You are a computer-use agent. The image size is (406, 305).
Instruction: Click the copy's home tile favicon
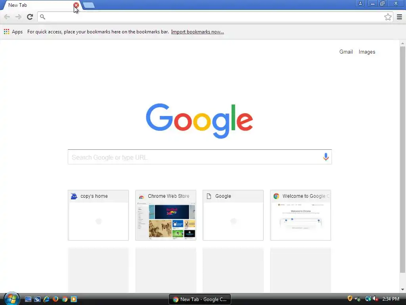tap(74, 196)
